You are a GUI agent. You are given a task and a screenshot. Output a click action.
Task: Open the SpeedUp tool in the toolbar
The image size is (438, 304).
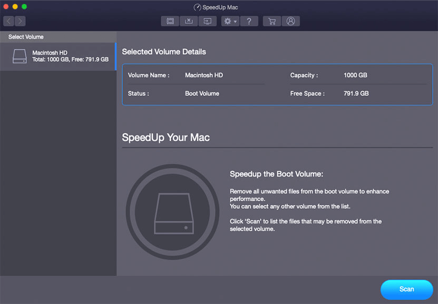coord(170,21)
